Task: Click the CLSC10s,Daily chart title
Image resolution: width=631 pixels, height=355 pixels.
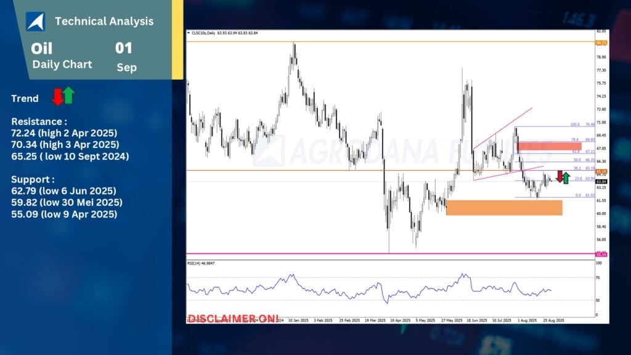Action: coord(205,33)
